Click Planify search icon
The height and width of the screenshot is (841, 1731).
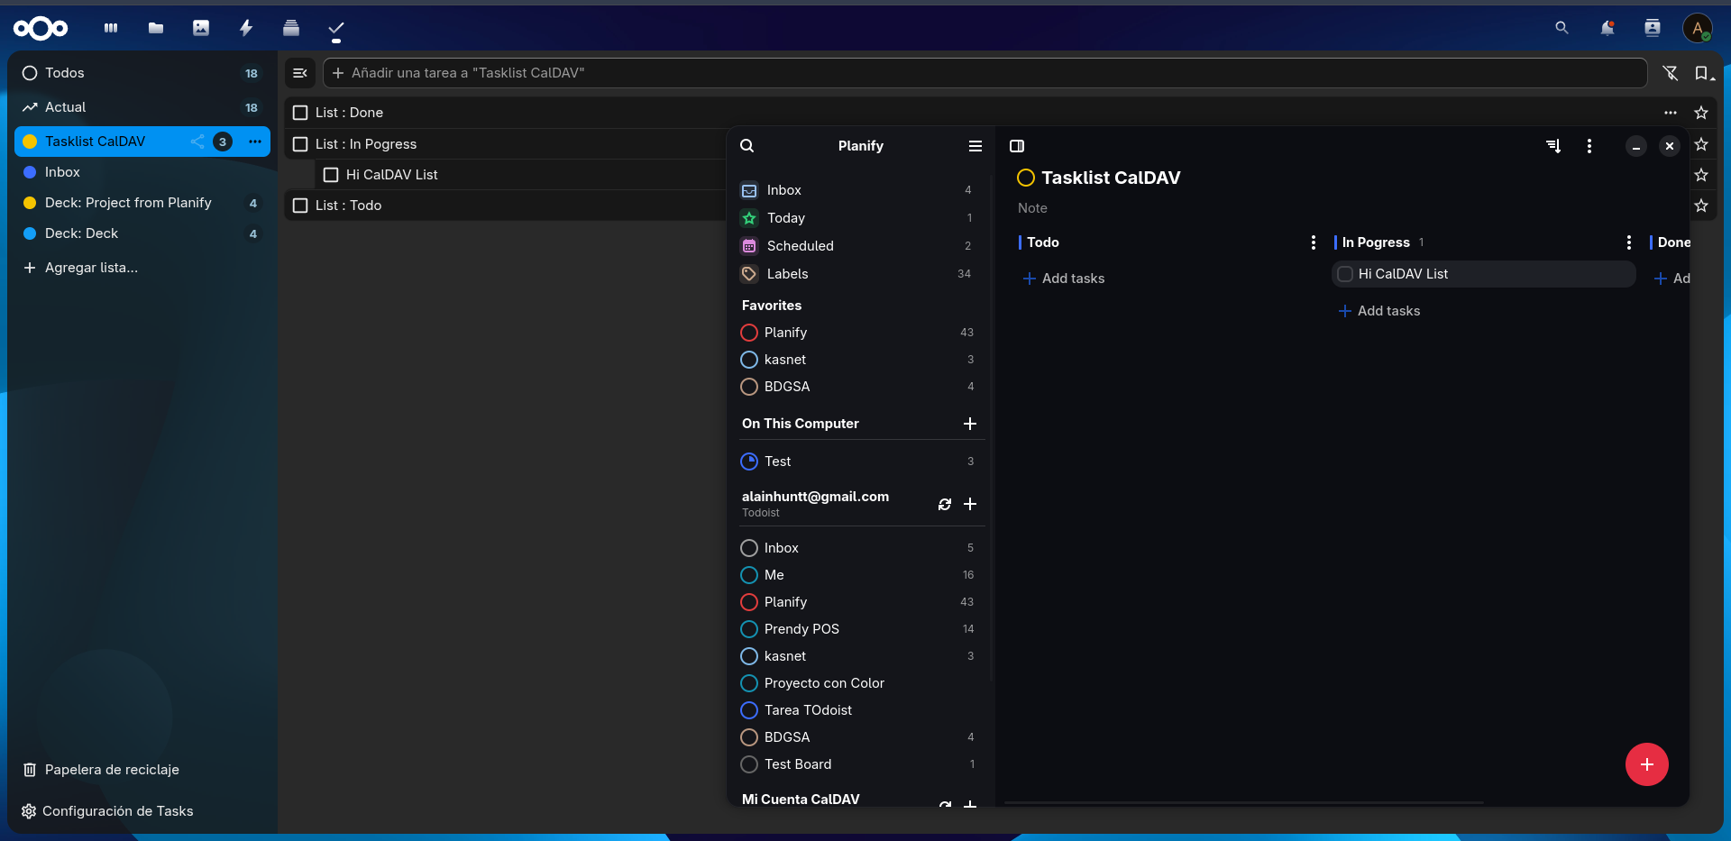pyautogui.click(x=747, y=146)
